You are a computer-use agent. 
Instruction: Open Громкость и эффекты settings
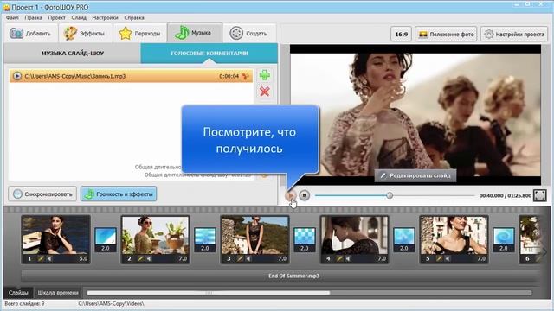point(119,194)
